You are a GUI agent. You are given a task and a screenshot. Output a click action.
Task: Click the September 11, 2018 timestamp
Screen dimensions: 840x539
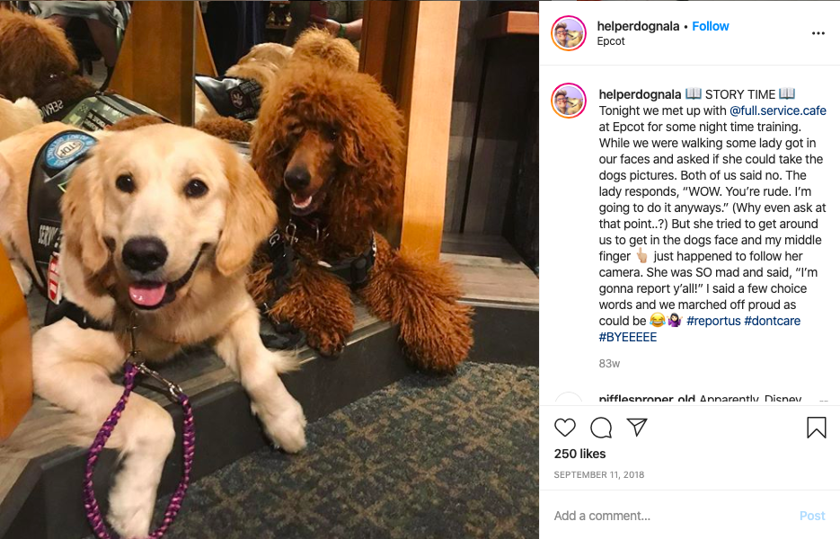599,474
